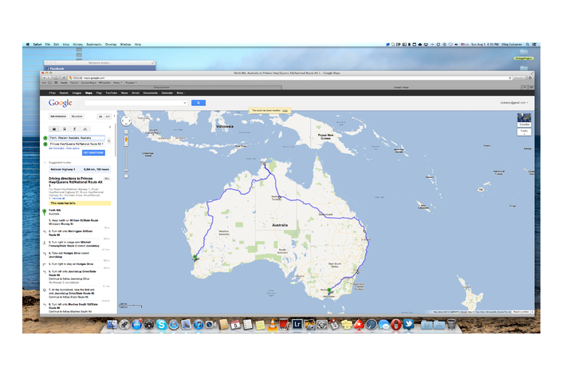The height and width of the screenshot is (375, 562).
Task: Open News bookmarks folder dropdown
Action: (118, 82)
